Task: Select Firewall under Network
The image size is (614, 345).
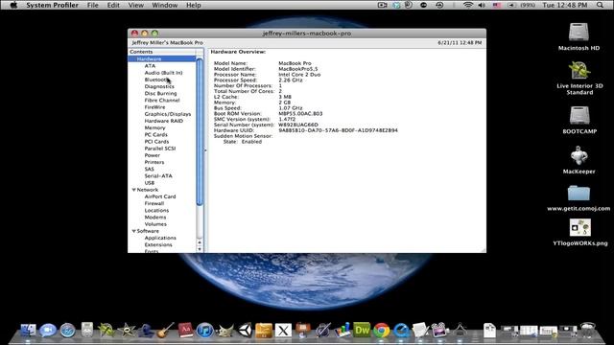Action: (154, 203)
